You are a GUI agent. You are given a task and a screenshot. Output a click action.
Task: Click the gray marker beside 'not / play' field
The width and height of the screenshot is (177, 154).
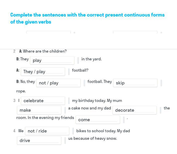[84, 83]
